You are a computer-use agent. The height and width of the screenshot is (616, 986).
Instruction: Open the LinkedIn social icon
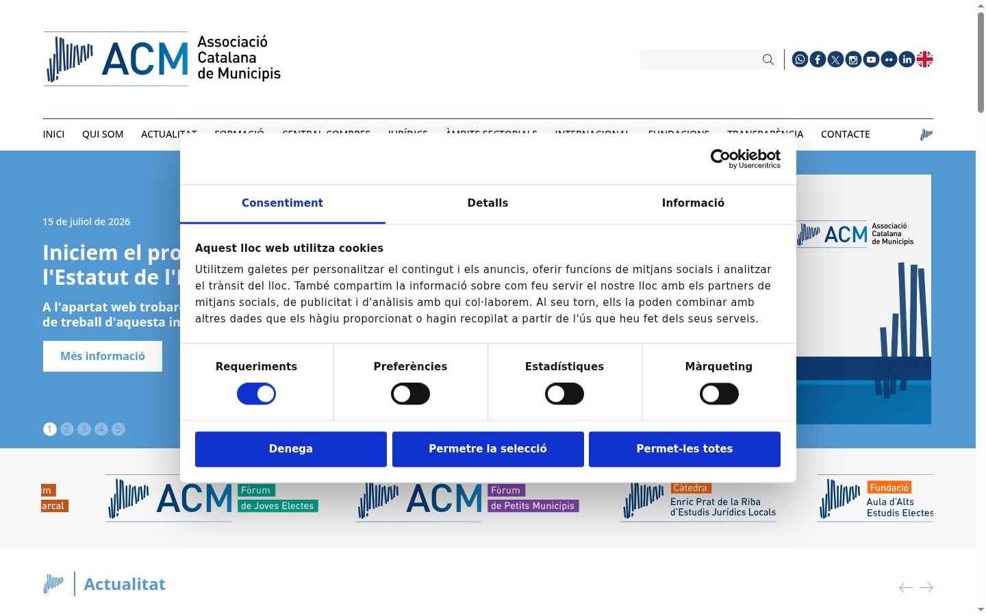point(907,60)
